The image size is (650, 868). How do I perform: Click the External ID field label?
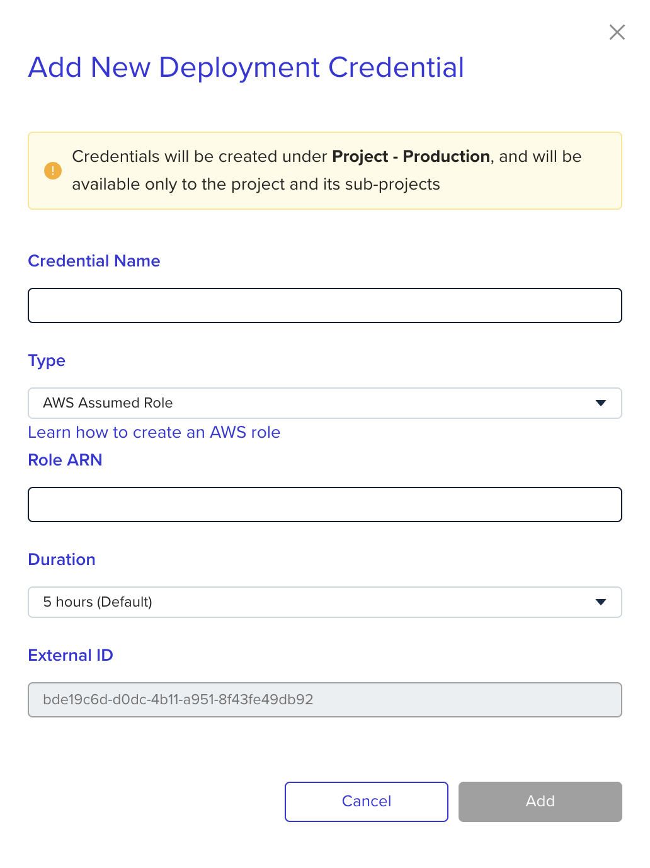point(71,655)
